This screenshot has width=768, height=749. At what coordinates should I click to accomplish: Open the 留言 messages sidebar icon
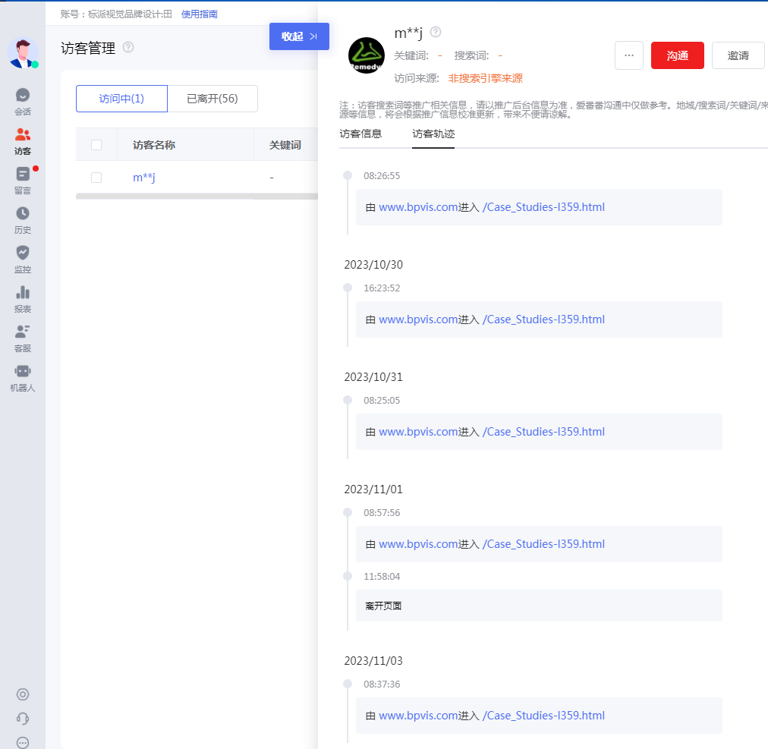[23, 181]
